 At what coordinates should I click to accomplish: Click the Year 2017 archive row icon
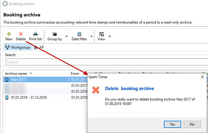[7, 80]
